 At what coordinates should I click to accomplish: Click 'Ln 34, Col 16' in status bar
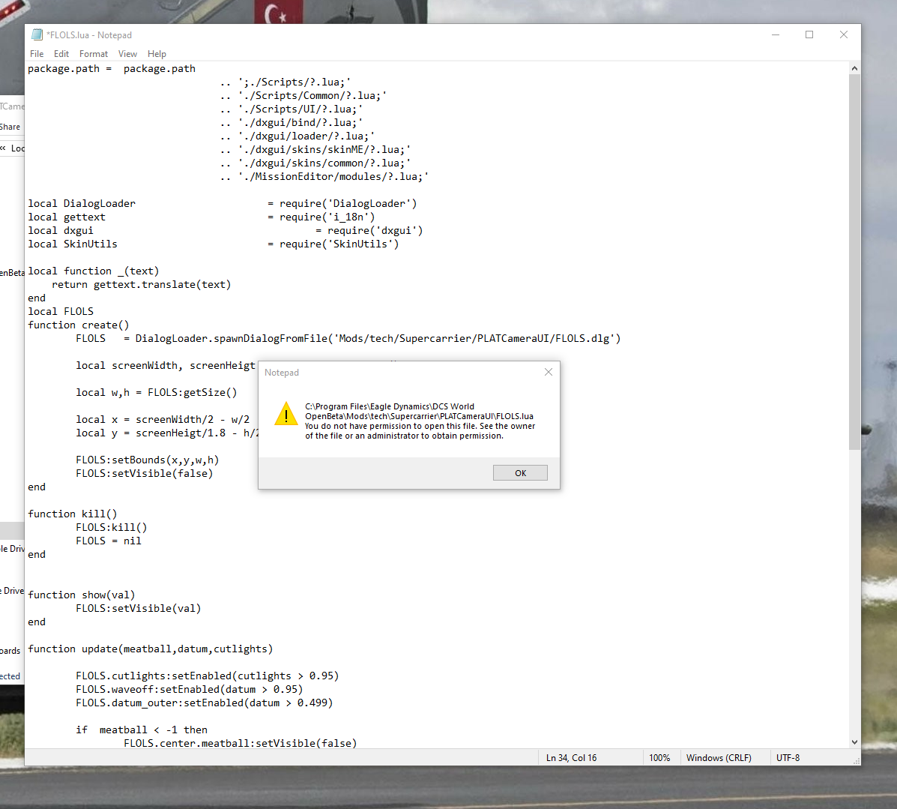point(571,757)
